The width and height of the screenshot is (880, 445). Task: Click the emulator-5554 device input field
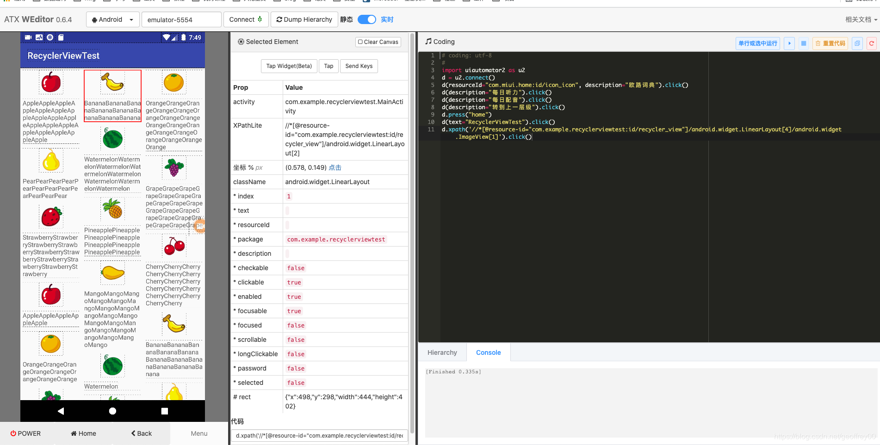182,19
